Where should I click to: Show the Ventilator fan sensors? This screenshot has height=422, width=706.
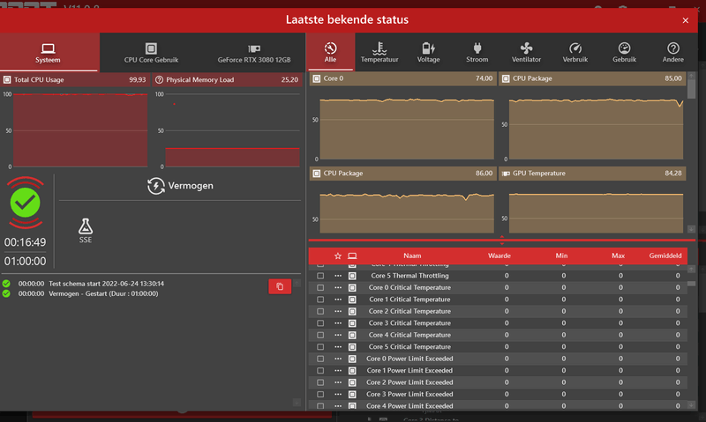tap(526, 52)
